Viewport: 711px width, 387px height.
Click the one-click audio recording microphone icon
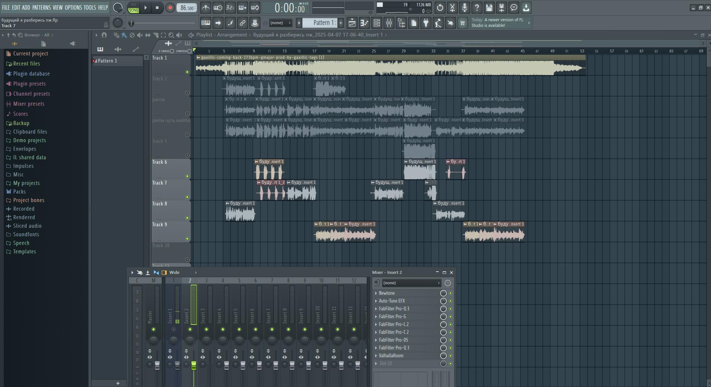click(464, 8)
